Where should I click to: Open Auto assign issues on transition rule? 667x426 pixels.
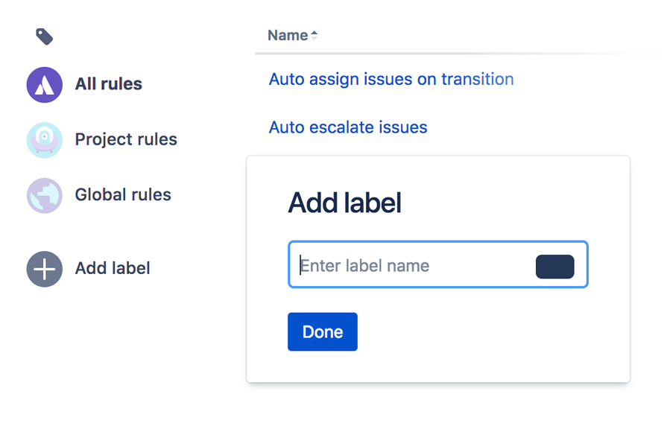391,79
